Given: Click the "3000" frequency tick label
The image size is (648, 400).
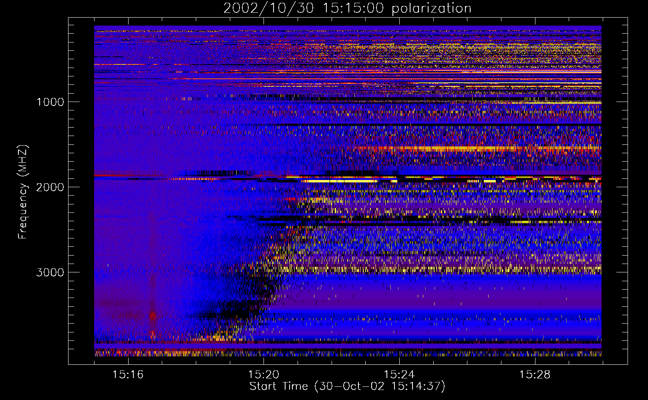Looking at the screenshot, I should 50,272.
